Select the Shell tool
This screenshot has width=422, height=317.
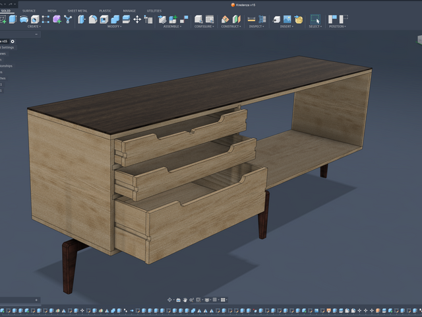click(104, 19)
